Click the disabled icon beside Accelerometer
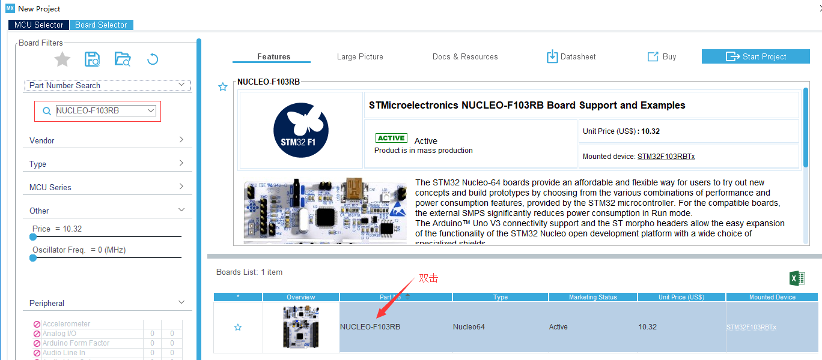The width and height of the screenshot is (822, 360). (x=37, y=324)
